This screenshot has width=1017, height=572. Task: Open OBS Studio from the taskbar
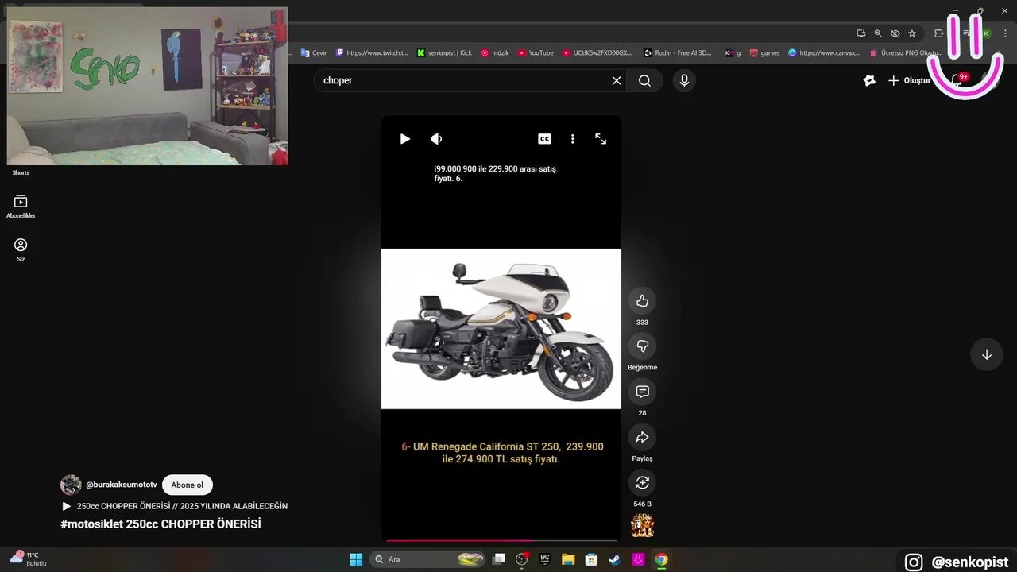(522, 559)
